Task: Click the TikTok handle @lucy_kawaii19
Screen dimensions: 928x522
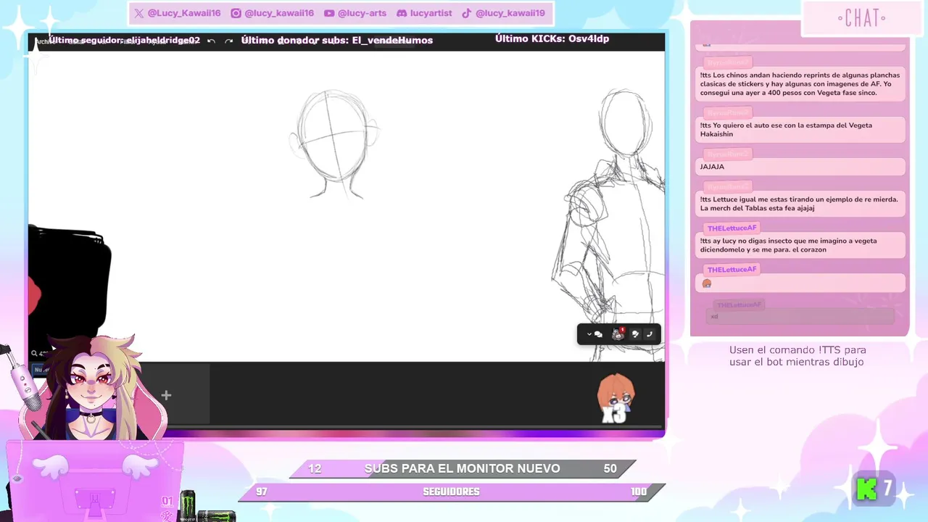Action: [503, 13]
